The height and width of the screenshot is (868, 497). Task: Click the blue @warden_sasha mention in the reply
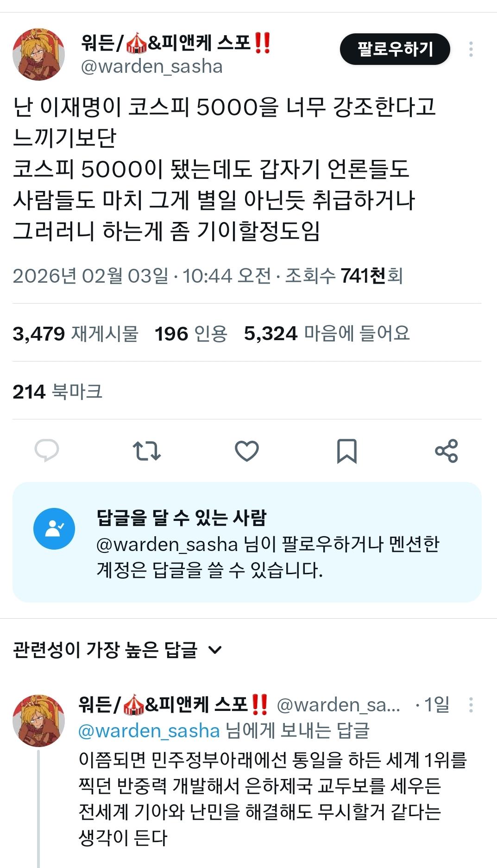(149, 731)
